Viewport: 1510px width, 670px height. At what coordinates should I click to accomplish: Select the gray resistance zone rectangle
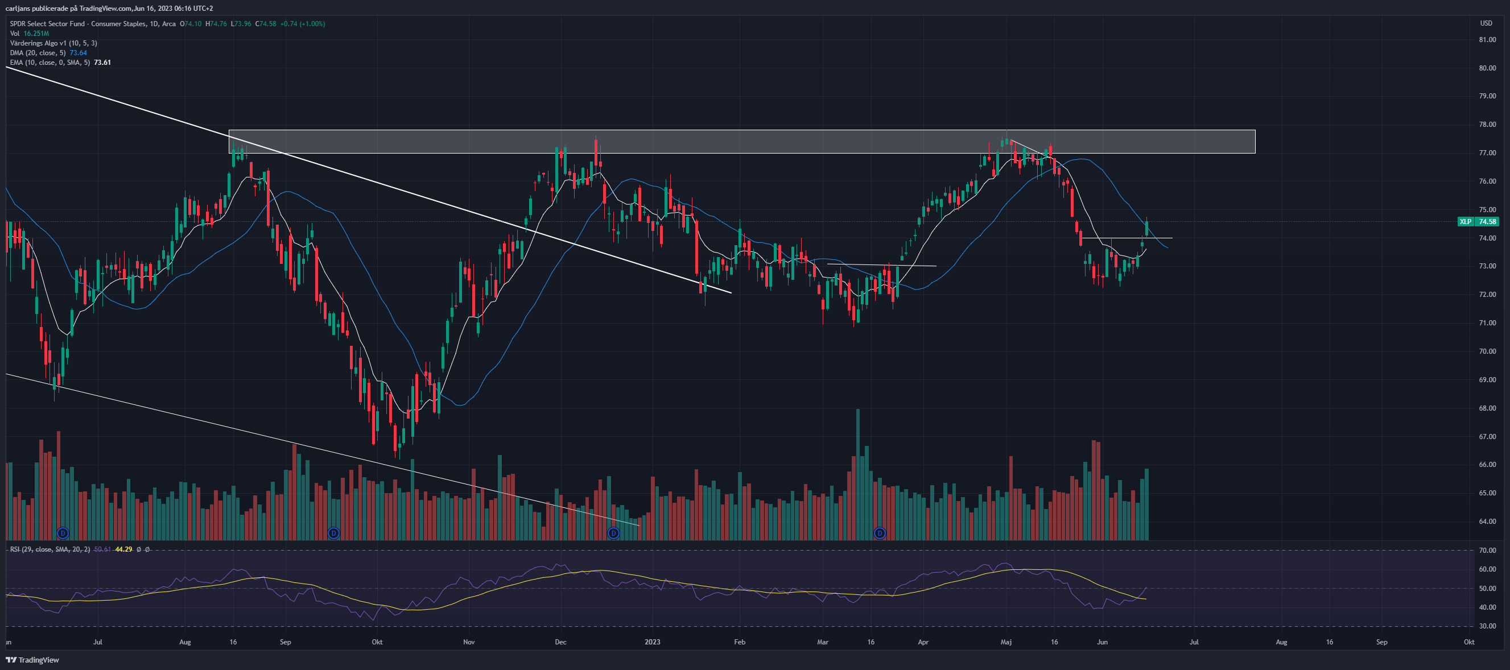point(741,141)
